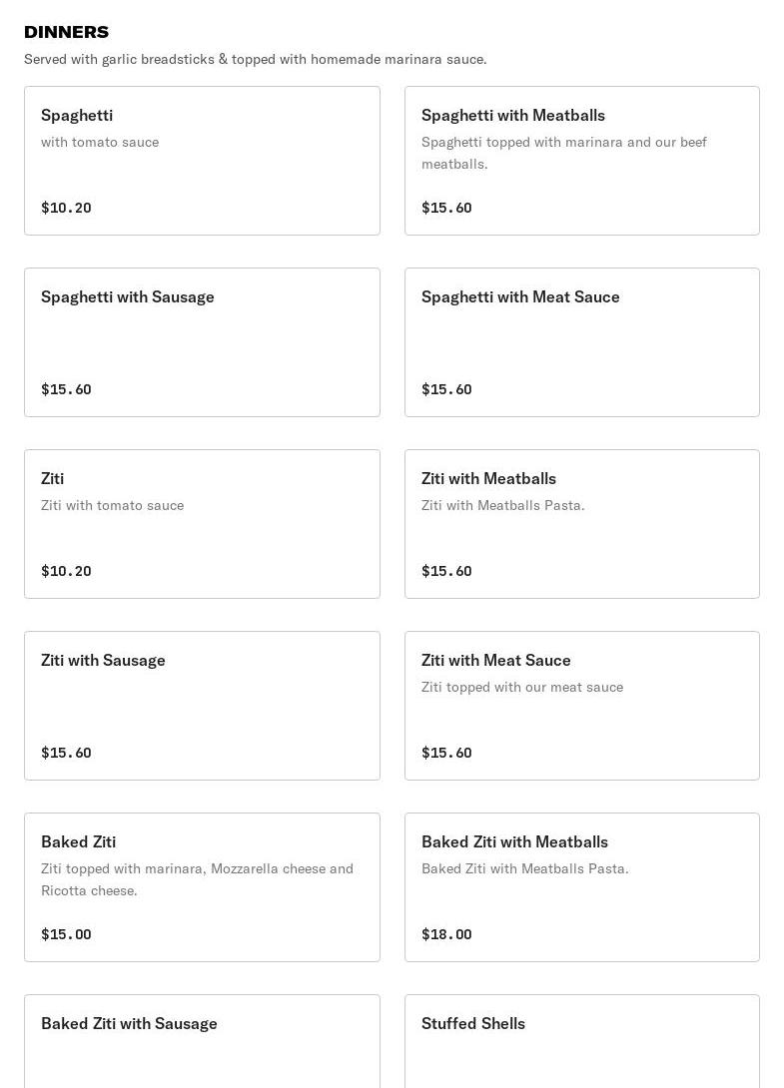Viewport: 784px width, 1088px height.
Task: Click the $10.20 price under plain Ziti
Action: click(66, 571)
